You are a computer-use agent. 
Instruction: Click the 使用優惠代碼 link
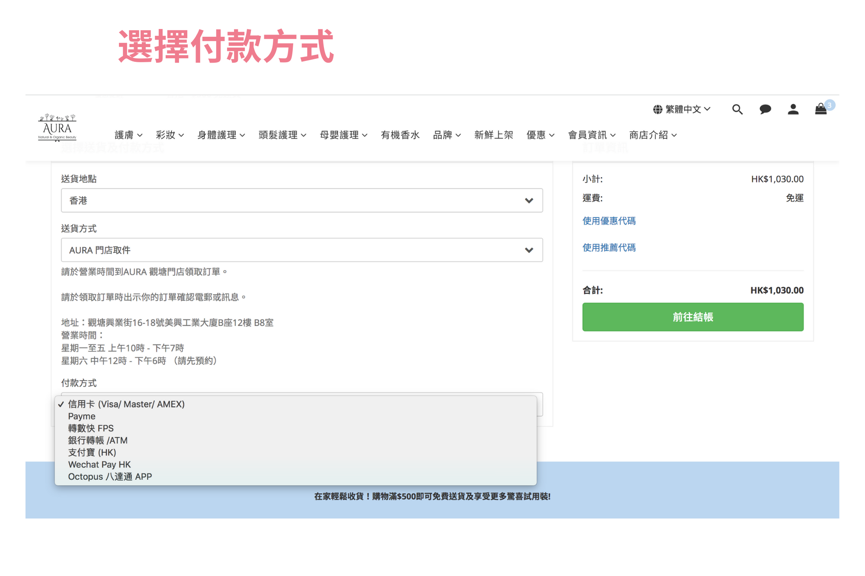(609, 221)
